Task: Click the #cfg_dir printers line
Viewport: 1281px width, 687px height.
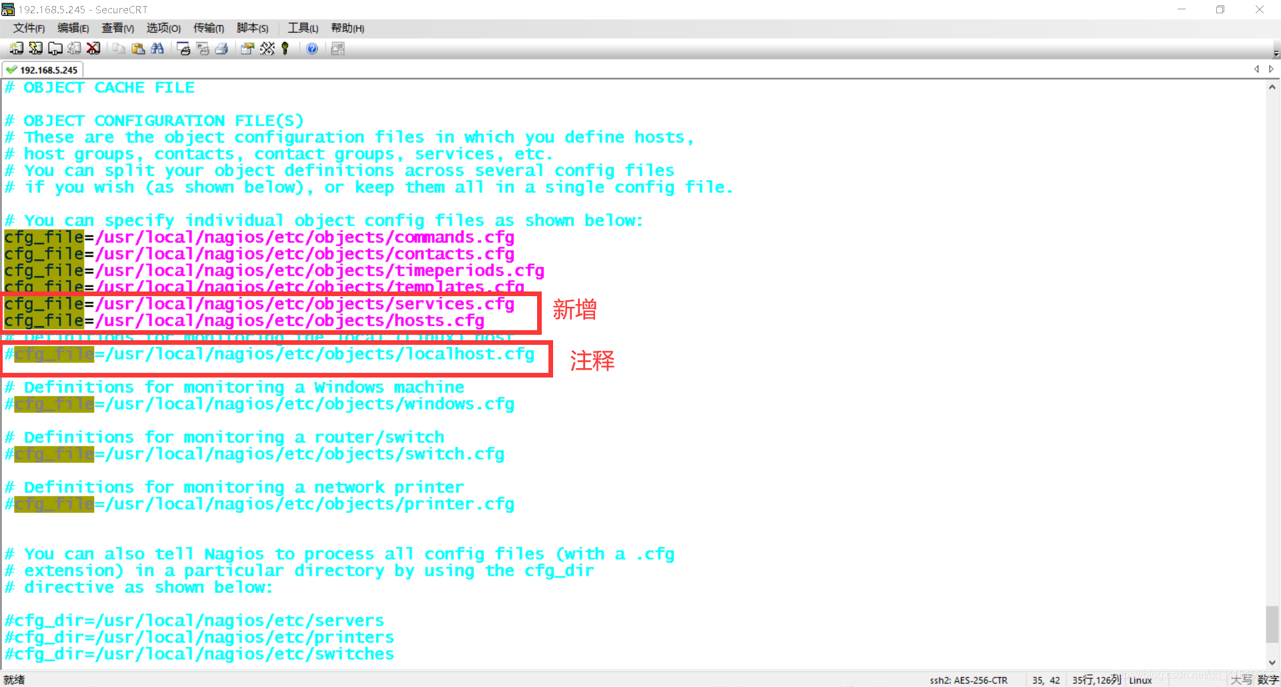Action: (199, 638)
